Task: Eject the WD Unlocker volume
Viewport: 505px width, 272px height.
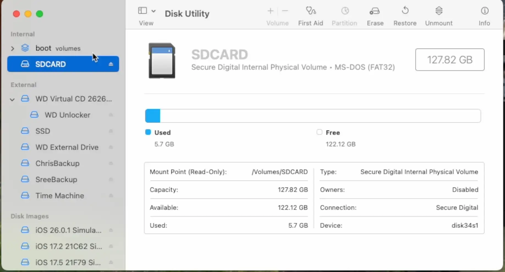Action: pos(111,115)
